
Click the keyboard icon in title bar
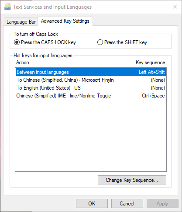pyautogui.click(x=7, y=7)
